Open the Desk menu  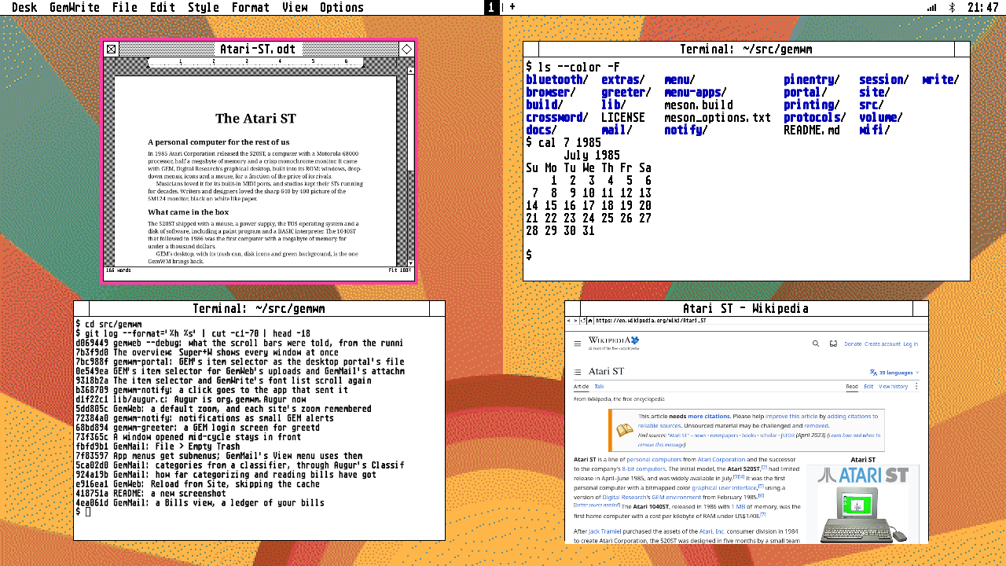tap(24, 7)
